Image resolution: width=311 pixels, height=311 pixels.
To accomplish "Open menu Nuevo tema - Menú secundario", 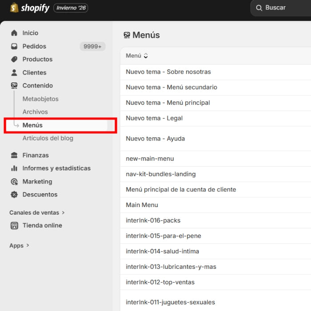I will point(215,88).
